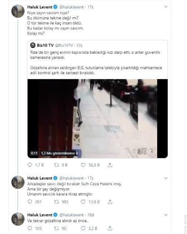Play the quoted Biz10 TV video
187x234 pixels.
pos(98,119)
